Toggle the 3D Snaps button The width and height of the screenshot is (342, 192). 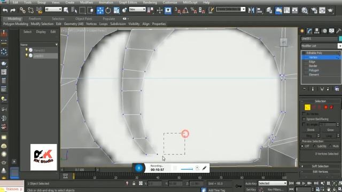177,10
